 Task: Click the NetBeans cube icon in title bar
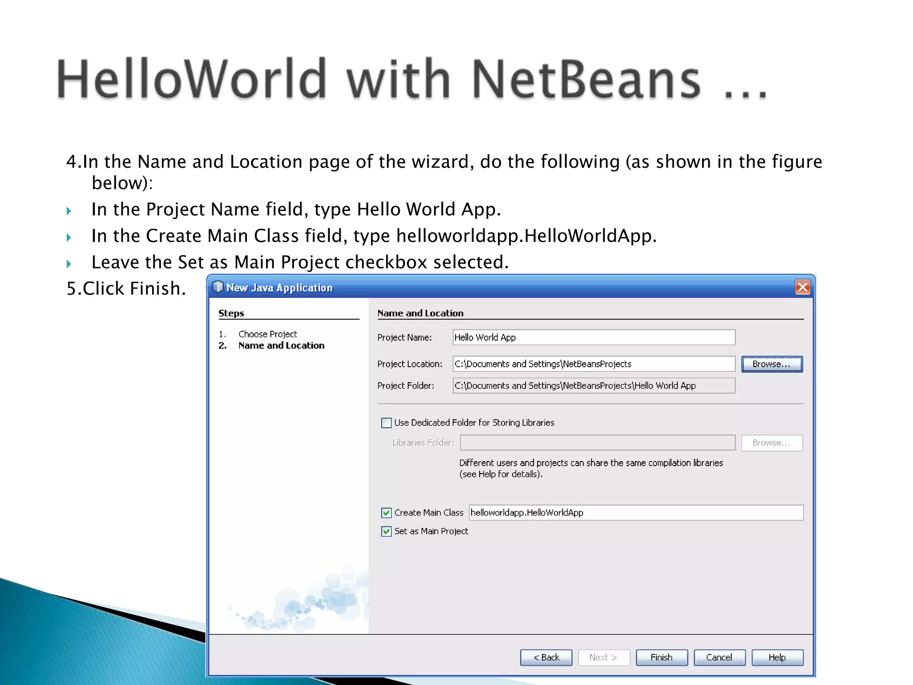pos(218,287)
